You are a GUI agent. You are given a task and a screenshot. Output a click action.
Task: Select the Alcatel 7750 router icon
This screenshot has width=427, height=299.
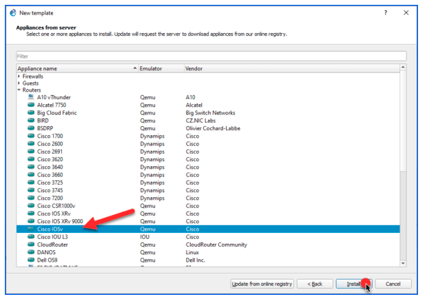coord(31,105)
